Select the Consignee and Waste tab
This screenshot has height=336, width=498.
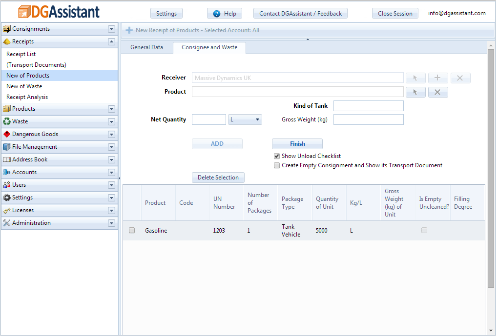[x=209, y=48]
